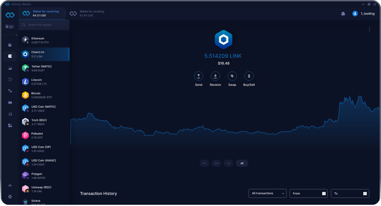The height and width of the screenshot is (206, 381).
Task: Click the From date calendar icon
Action: click(x=324, y=194)
